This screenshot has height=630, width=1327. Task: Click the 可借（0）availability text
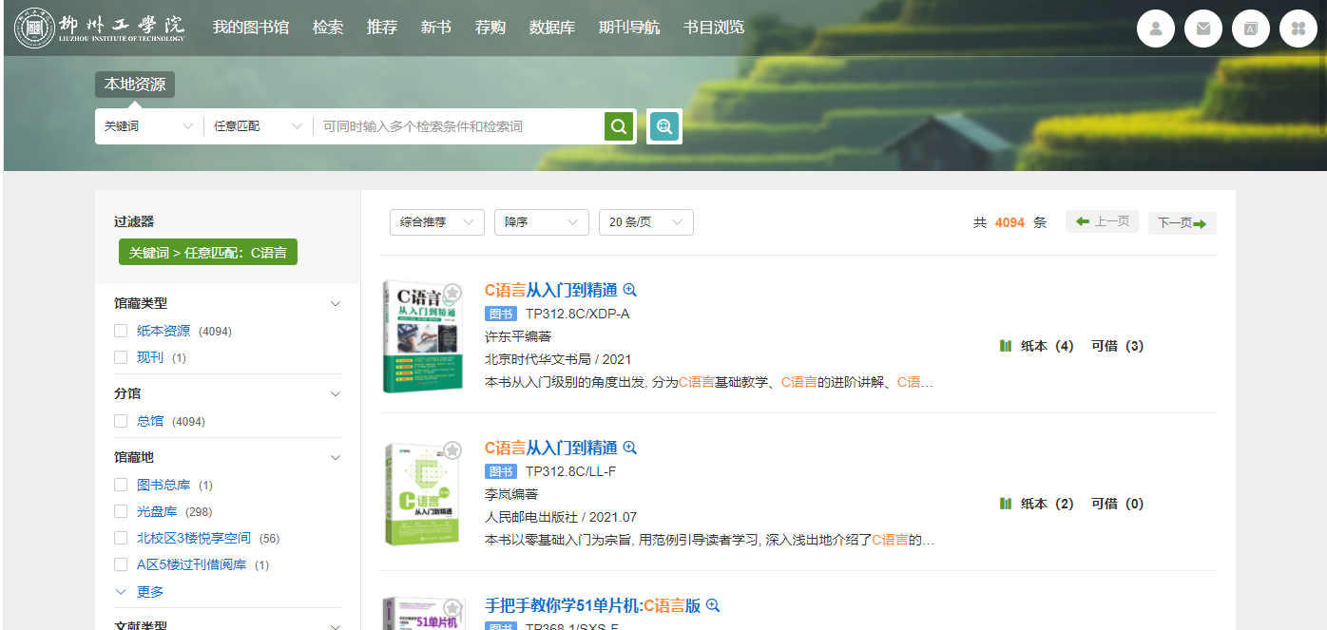click(1118, 504)
